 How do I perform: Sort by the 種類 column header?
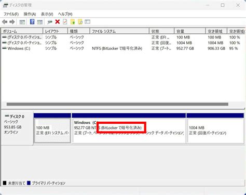tap(79, 31)
